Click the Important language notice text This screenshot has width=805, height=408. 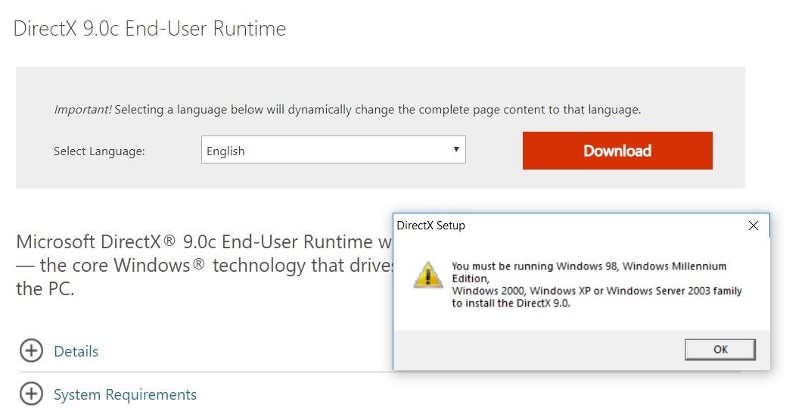pos(347,110)
